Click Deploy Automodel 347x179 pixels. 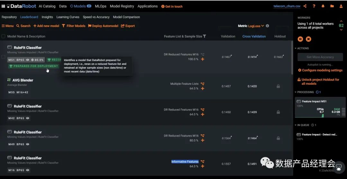pos(103,26)
